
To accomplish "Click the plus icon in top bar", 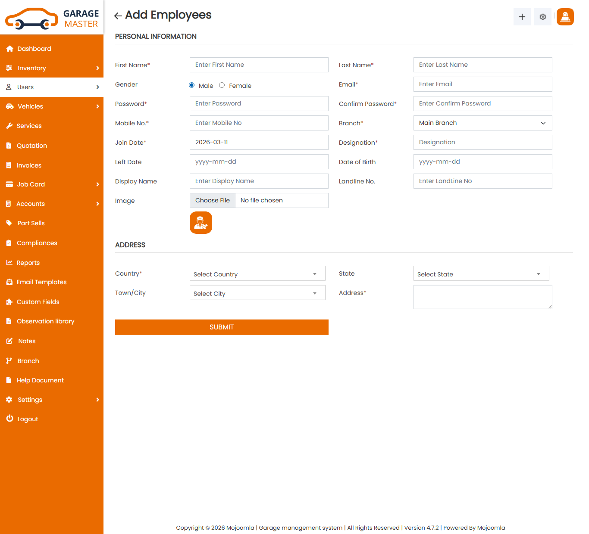I will pos(522,17).
